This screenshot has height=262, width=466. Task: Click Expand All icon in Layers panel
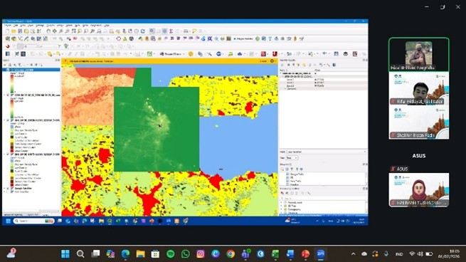tap(31, 65)
